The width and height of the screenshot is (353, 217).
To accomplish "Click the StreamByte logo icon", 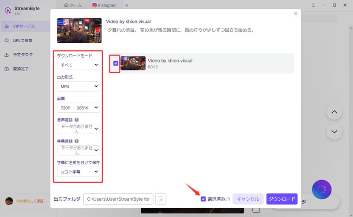I will click(8, 10).
